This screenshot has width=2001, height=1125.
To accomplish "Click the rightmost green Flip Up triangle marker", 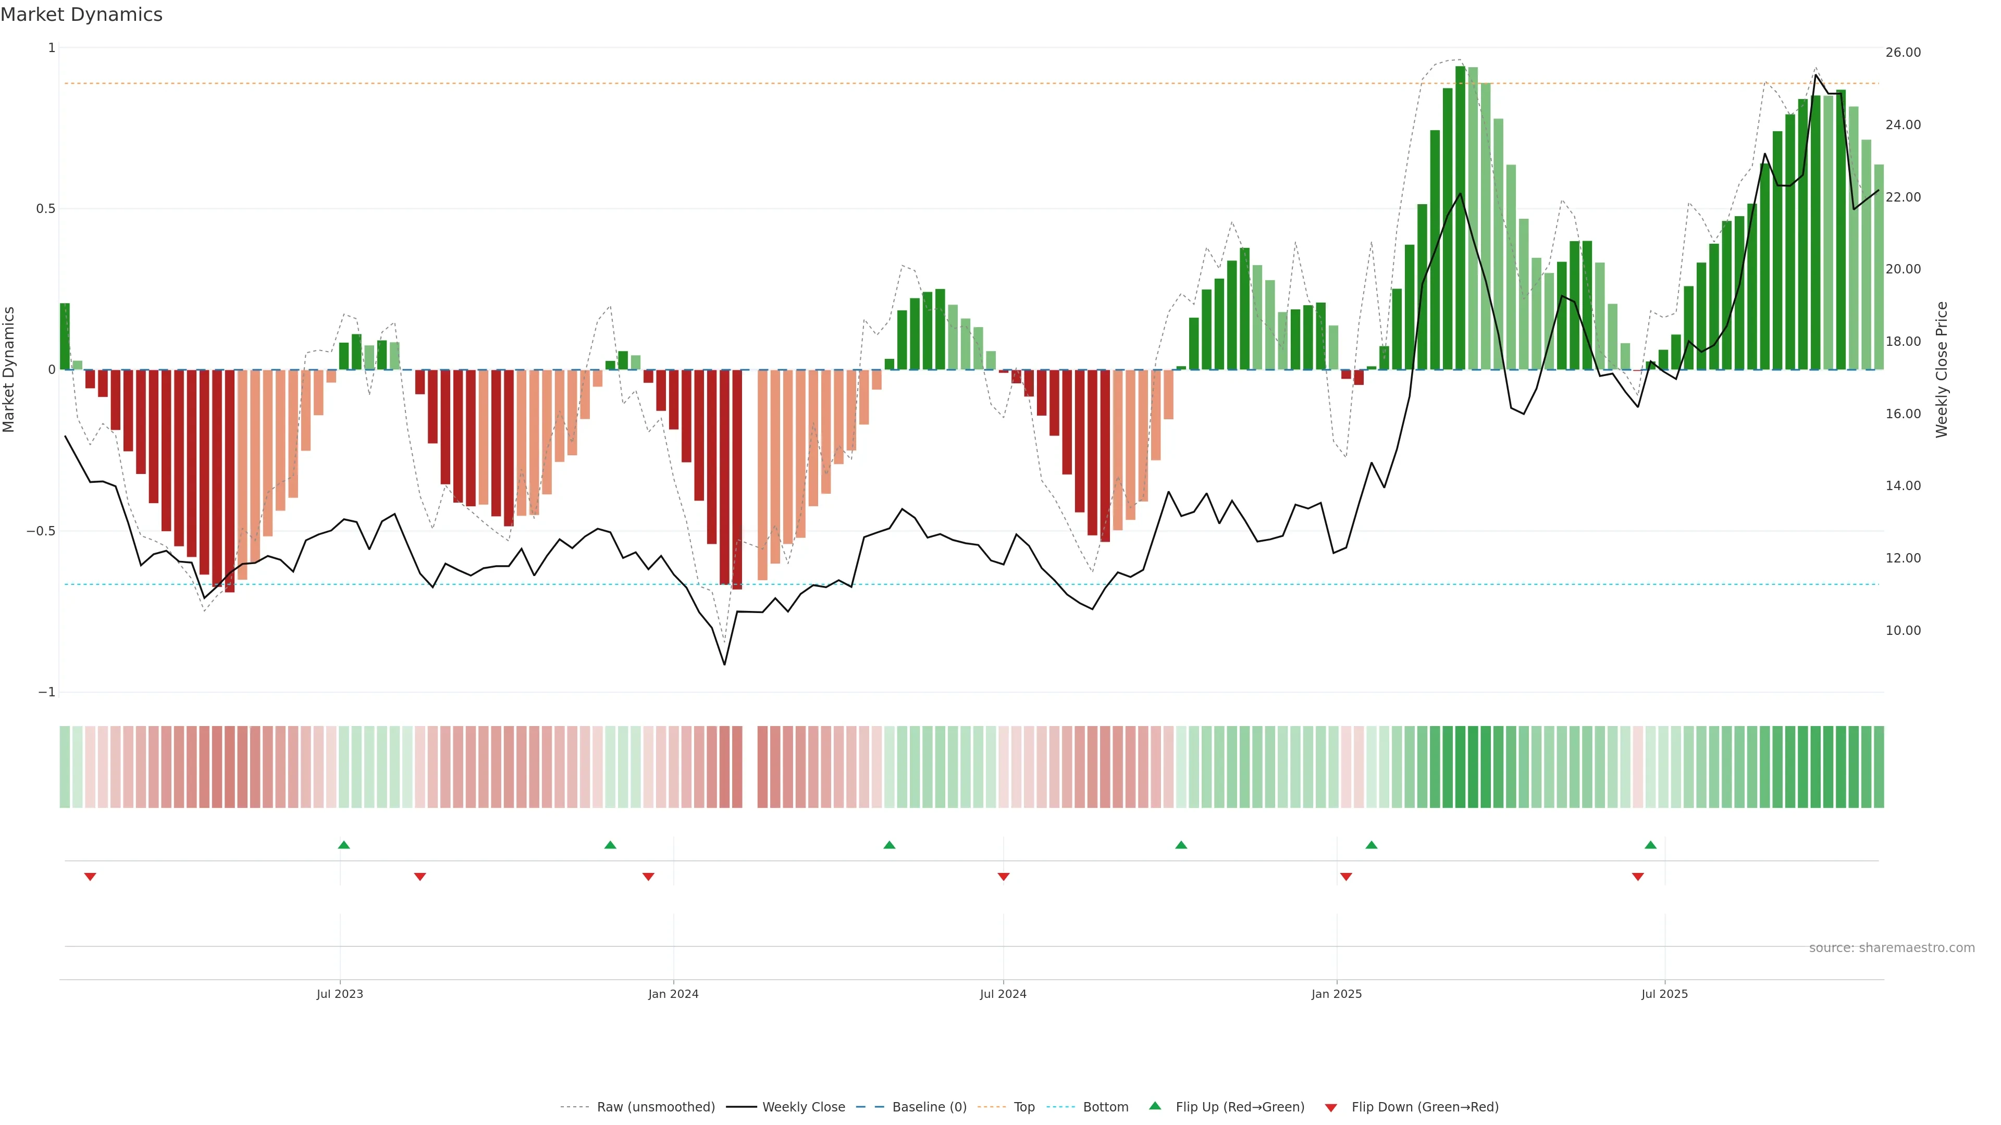I will tap(1651, 845).
